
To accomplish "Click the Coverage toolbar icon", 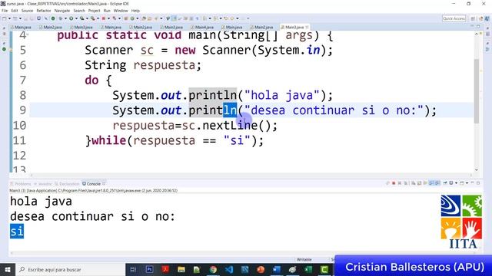I will click(x=82, y=18).
